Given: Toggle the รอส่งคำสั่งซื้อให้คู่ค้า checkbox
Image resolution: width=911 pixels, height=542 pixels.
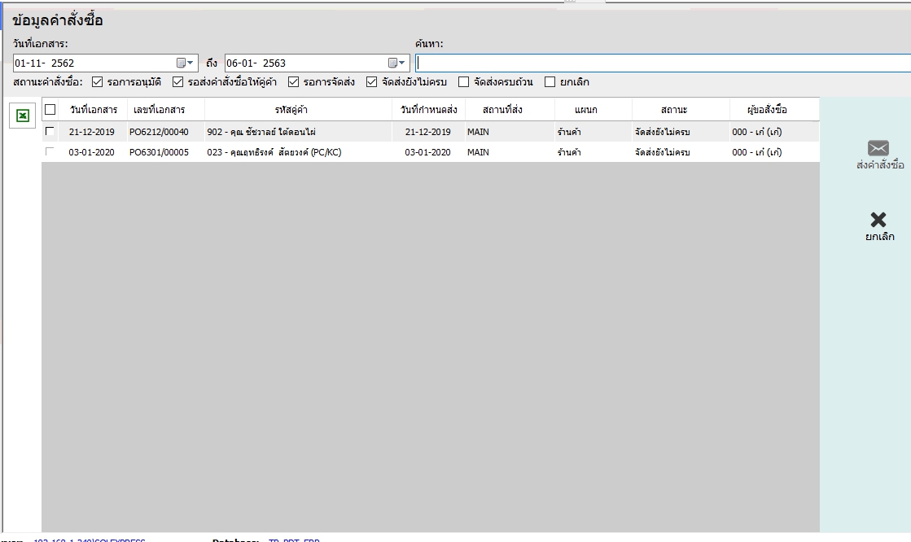Looking at the screenshot, I should click(177, 82).
